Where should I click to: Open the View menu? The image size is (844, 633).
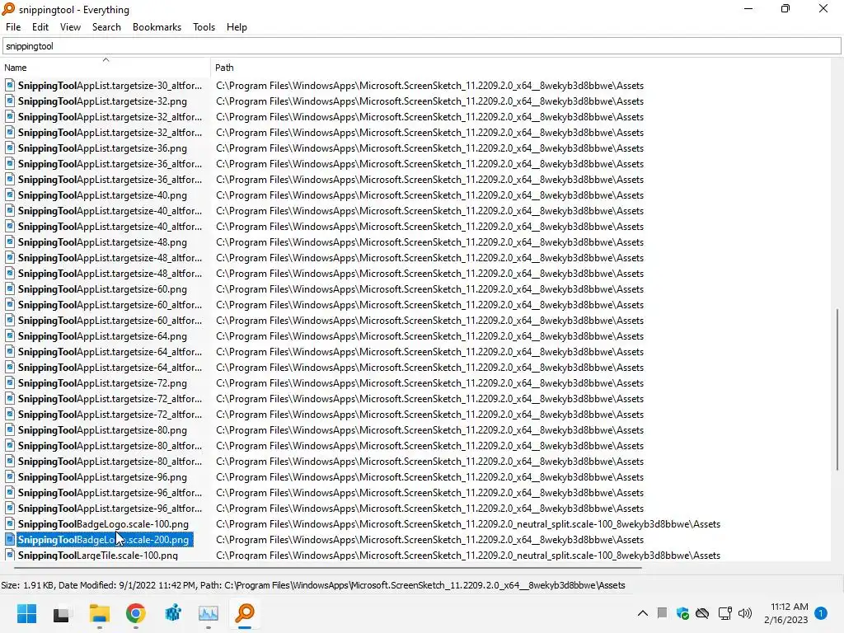[71, 27]
